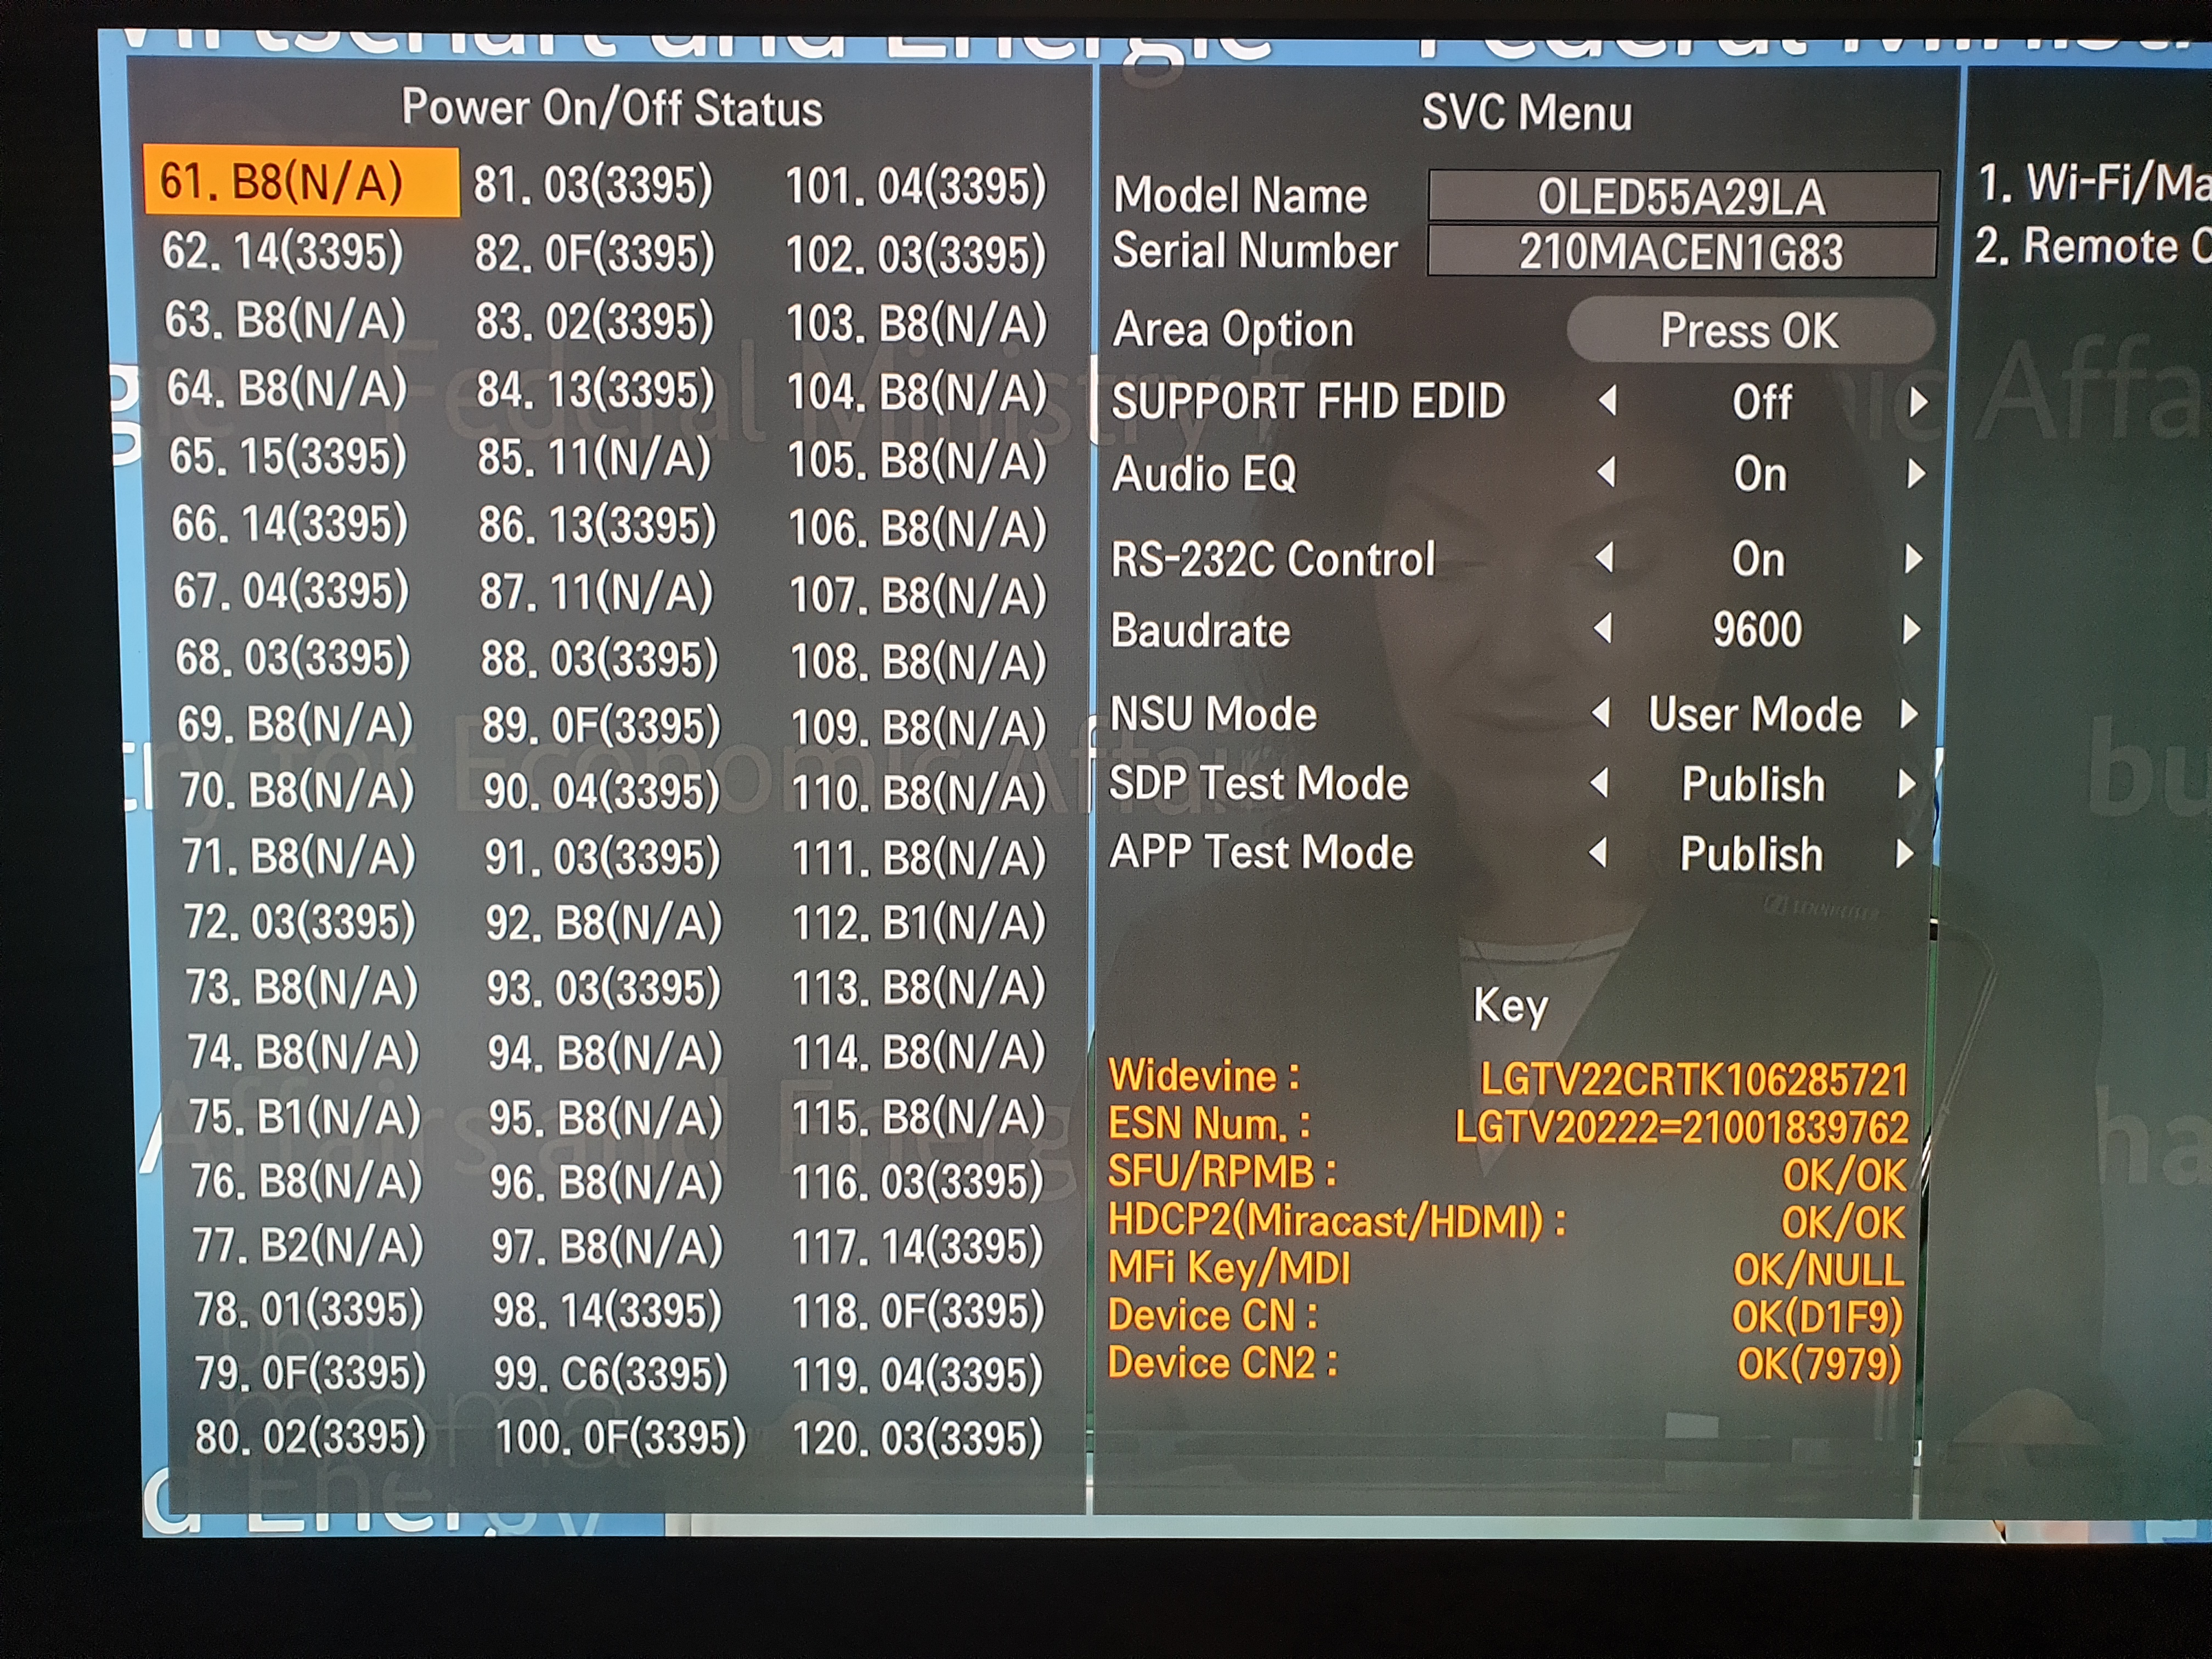Click right arrow for SUPPORT FHD EDID
The width and height of the screenshot is (2212, 1659).
[1918, 403]
